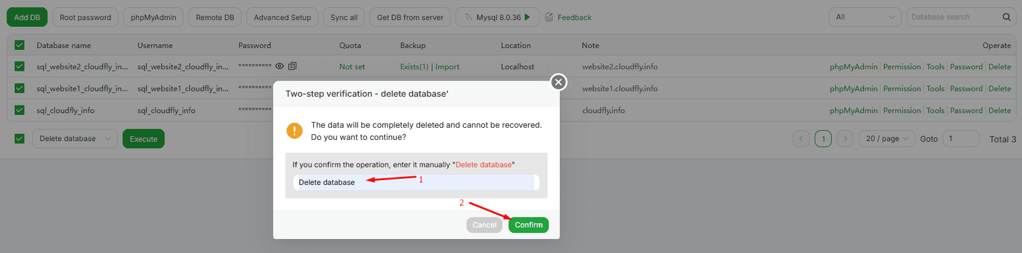1022x253 pixels.
Task: Uncheck the sql_cloudfly_info row checkbox
Action: click(x=20, y=110)
